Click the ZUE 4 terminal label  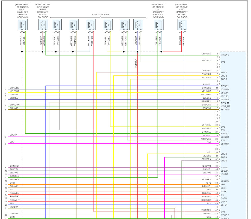click(x=224, y=157)
